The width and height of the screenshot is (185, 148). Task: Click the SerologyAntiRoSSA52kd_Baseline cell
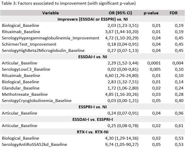tap(35, 144)
